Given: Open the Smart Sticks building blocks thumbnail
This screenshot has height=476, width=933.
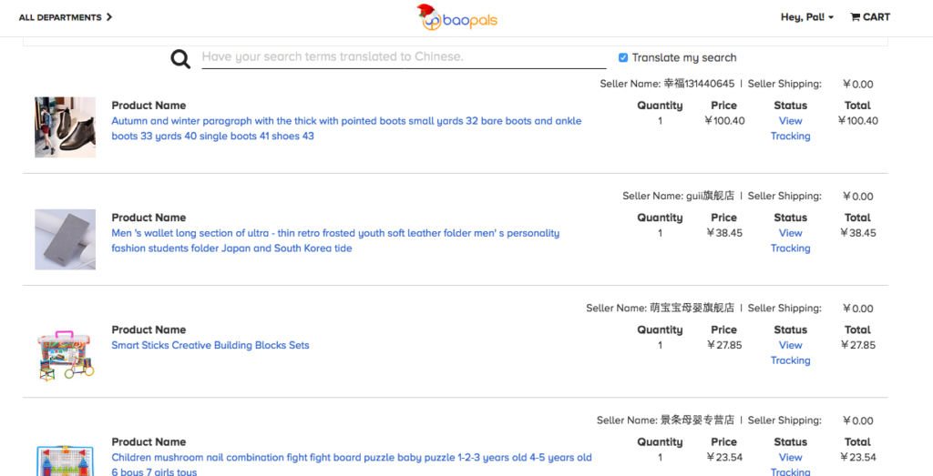Looking at the screenshot, I should (65, 354).
